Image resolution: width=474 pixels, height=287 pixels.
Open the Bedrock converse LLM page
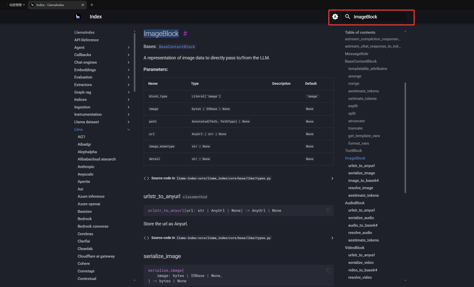click(93, 226)
